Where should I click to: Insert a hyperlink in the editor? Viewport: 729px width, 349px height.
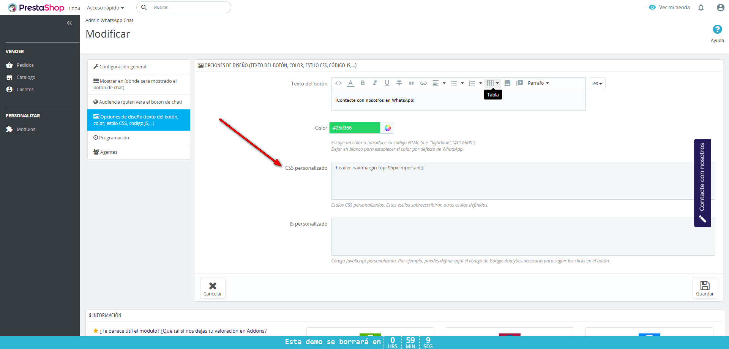pyautogui.click(x=423, y=83)
